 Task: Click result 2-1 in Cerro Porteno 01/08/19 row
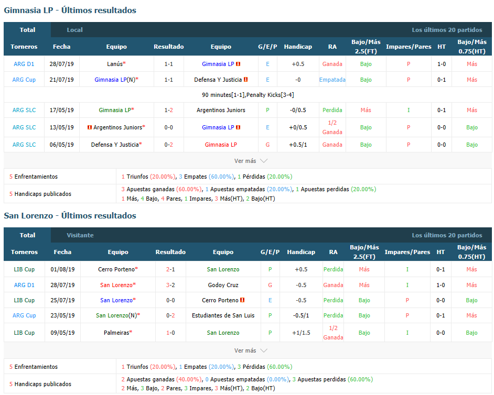170,269
